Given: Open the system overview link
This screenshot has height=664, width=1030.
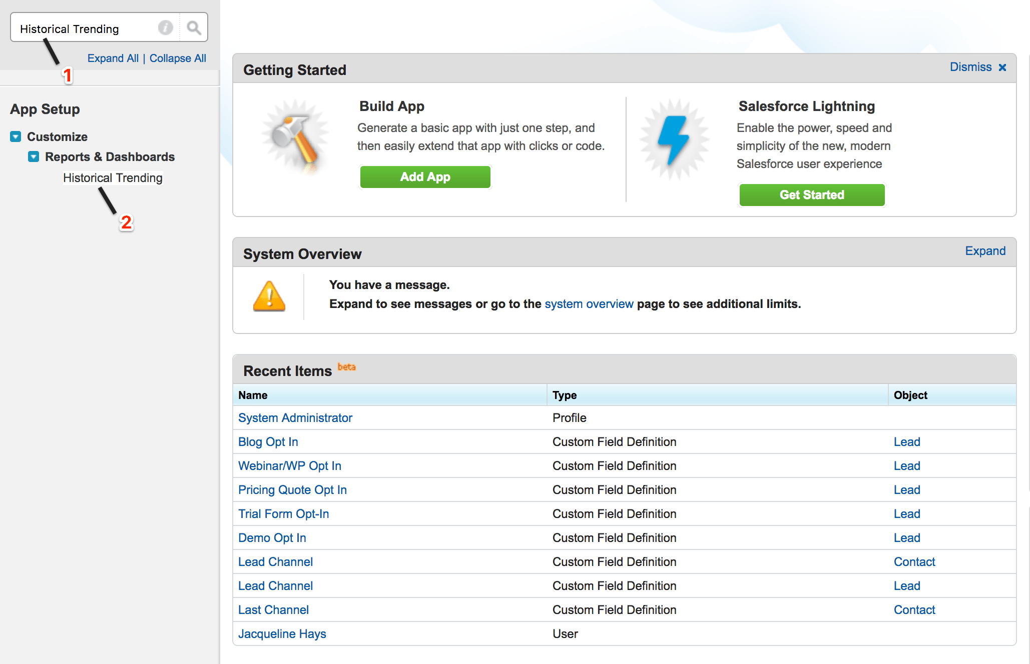Looking at the screenshot, I should click(x=589, y=304).
